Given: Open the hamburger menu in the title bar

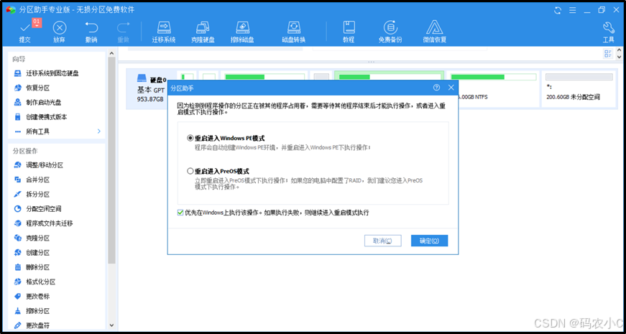Looking at the screenshot, I should coord(573,10).
